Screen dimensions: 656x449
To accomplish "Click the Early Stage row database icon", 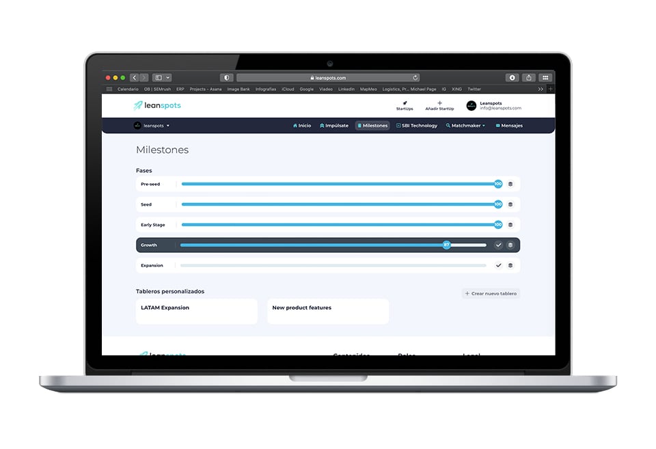I will click(510, 225).
